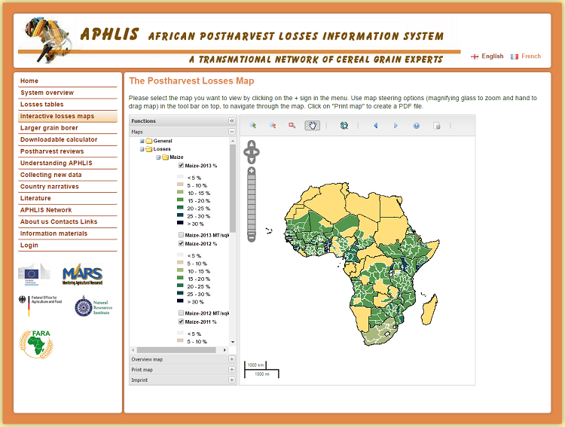Click the layer tree vertical scrollbar
This screenshot has width=565, height=427.
233,188
